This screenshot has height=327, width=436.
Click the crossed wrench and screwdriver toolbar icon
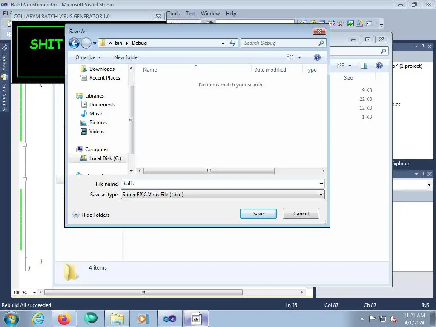click(x=341, y=24)
